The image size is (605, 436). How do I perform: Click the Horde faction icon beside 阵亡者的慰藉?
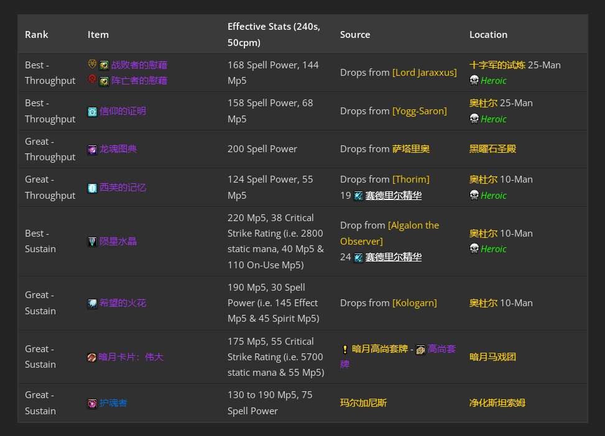click(92, 79)
